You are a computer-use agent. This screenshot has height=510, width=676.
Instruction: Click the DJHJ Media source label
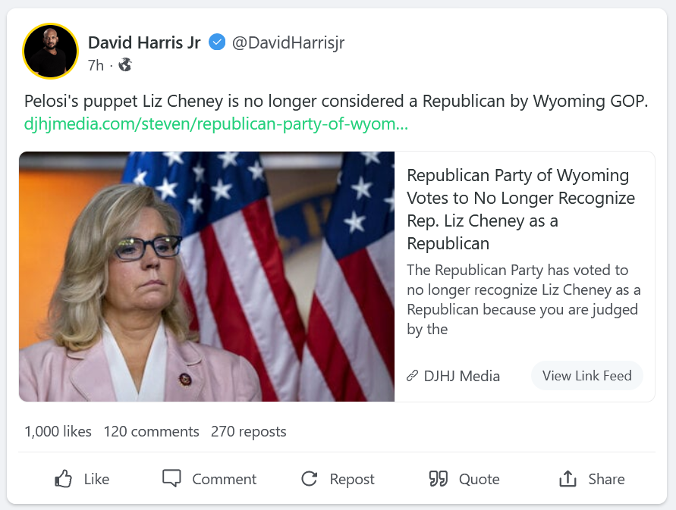tap(461, 376)
